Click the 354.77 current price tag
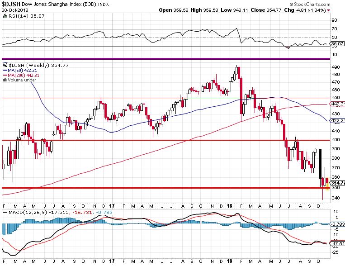The height and width of the screenshot is (266, 345). pos(338,182)
